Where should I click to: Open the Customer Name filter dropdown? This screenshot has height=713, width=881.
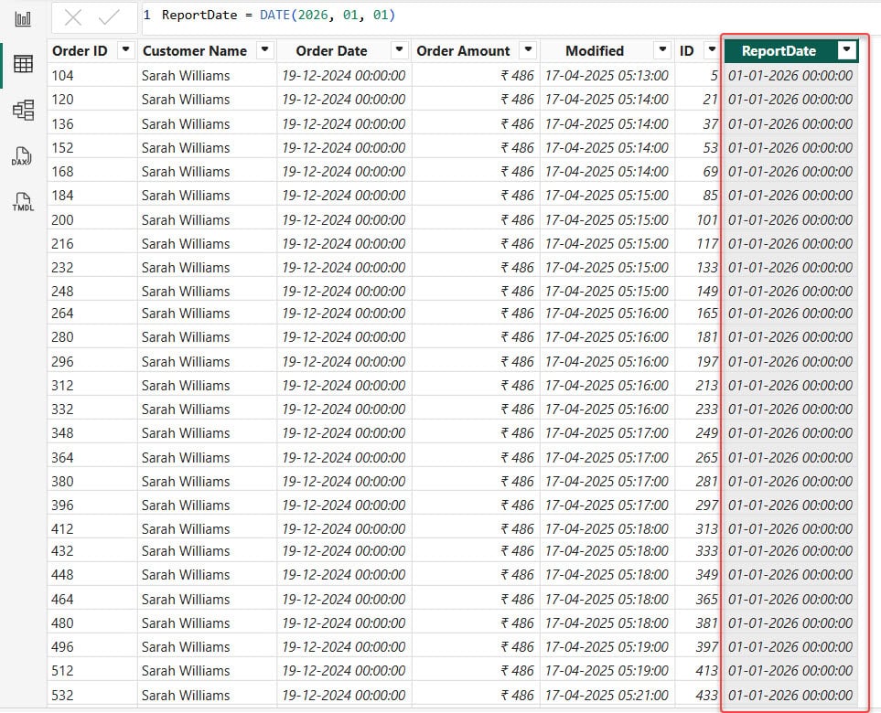[264, 50]
